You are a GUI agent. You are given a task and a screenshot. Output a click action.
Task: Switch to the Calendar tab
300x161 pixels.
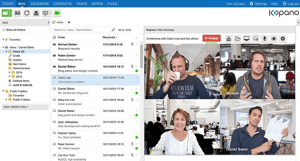pos(39,4)
